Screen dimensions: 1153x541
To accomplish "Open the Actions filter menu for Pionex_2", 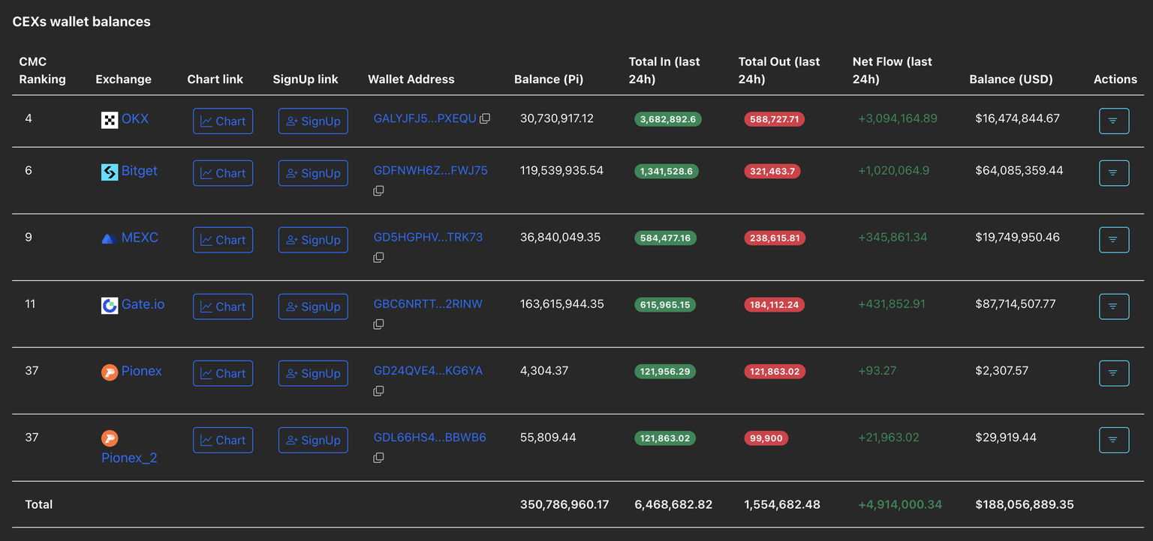I will click(1113, 440).
